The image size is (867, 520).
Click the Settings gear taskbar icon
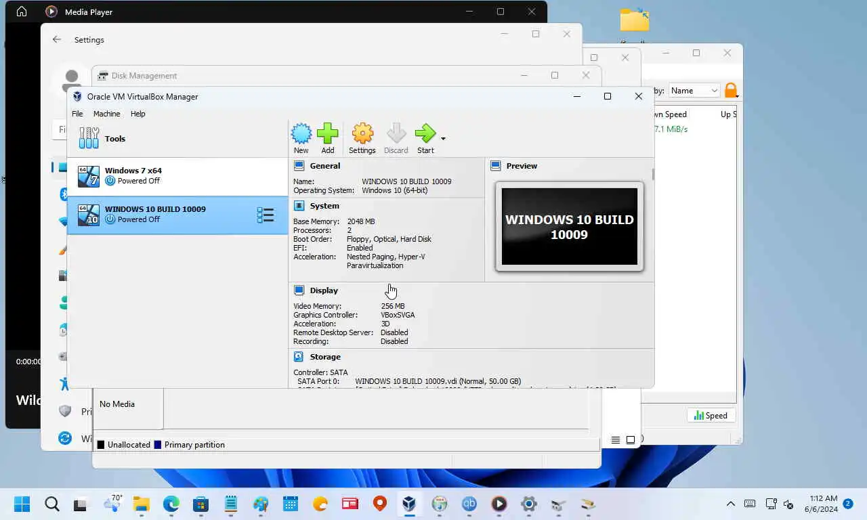(x=529, y=504)
